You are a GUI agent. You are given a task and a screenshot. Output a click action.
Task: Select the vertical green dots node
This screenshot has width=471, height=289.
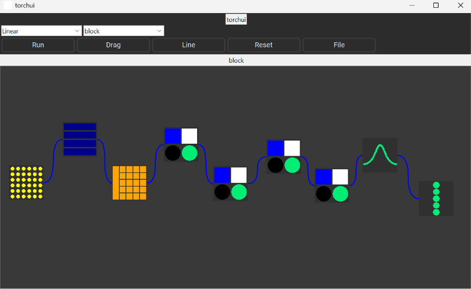[436, 198]
